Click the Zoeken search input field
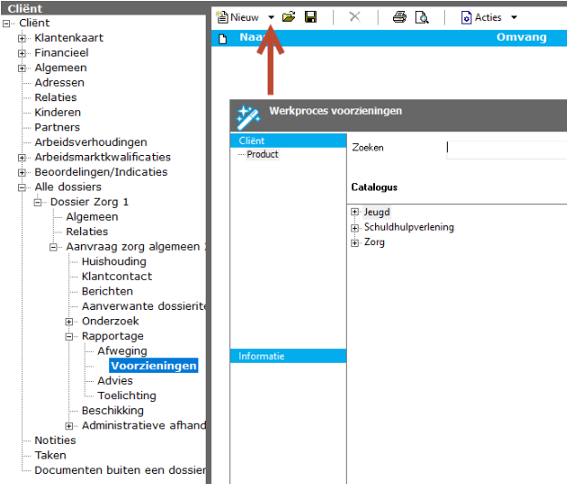567x484 pixels. point(505,148)
